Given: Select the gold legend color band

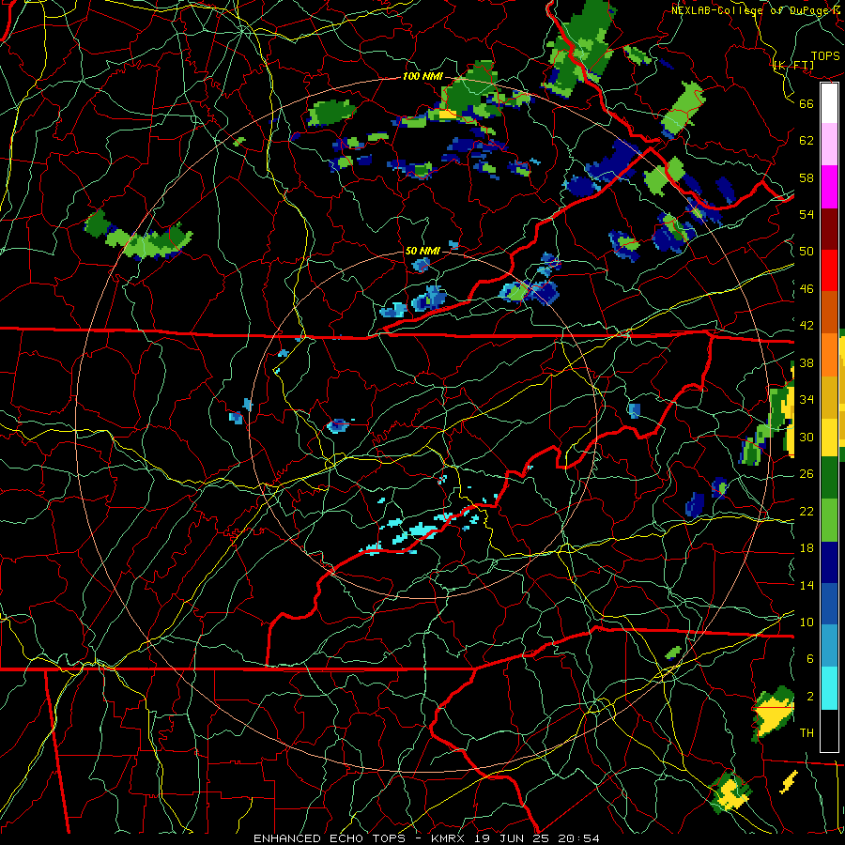Looking at the screenshot, I should (x=829, y=397).
